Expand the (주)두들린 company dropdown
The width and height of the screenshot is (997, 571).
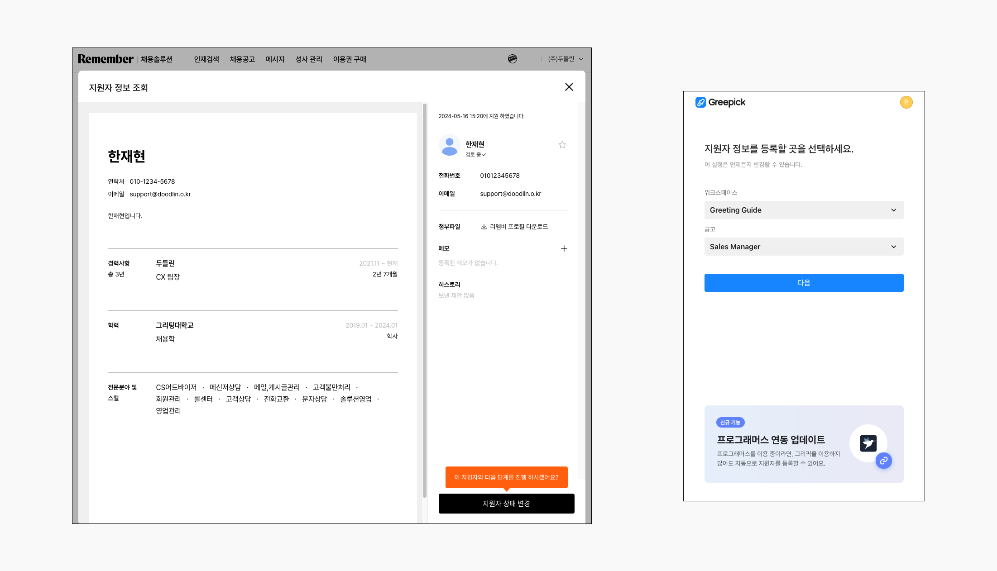pos(566,59)
